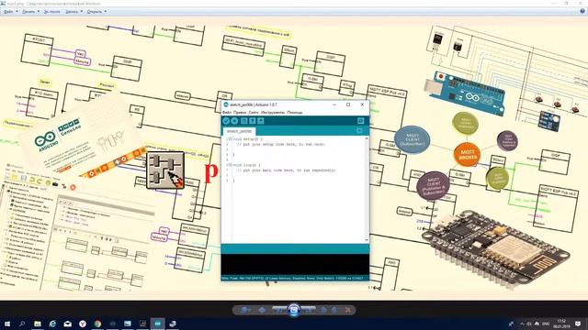Save the sketch with Arduino's Save icon
Viewport: 588px width, 330px height.
point(261,120)
